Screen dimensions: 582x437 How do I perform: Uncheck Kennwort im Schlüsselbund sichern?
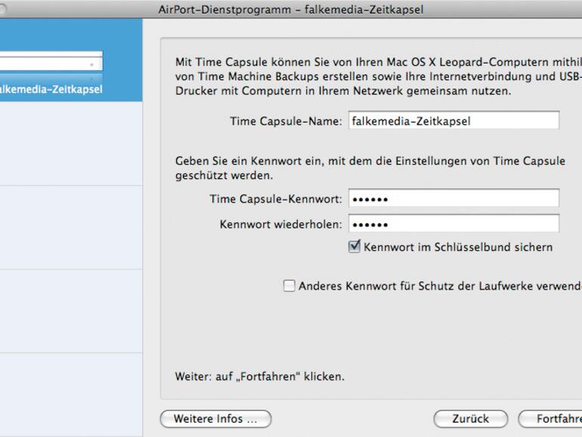pyautogui.click(x=354, y=246)
